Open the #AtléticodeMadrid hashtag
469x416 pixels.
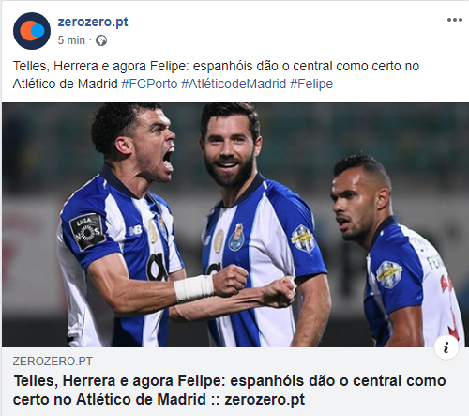click(x=234, y=84)
